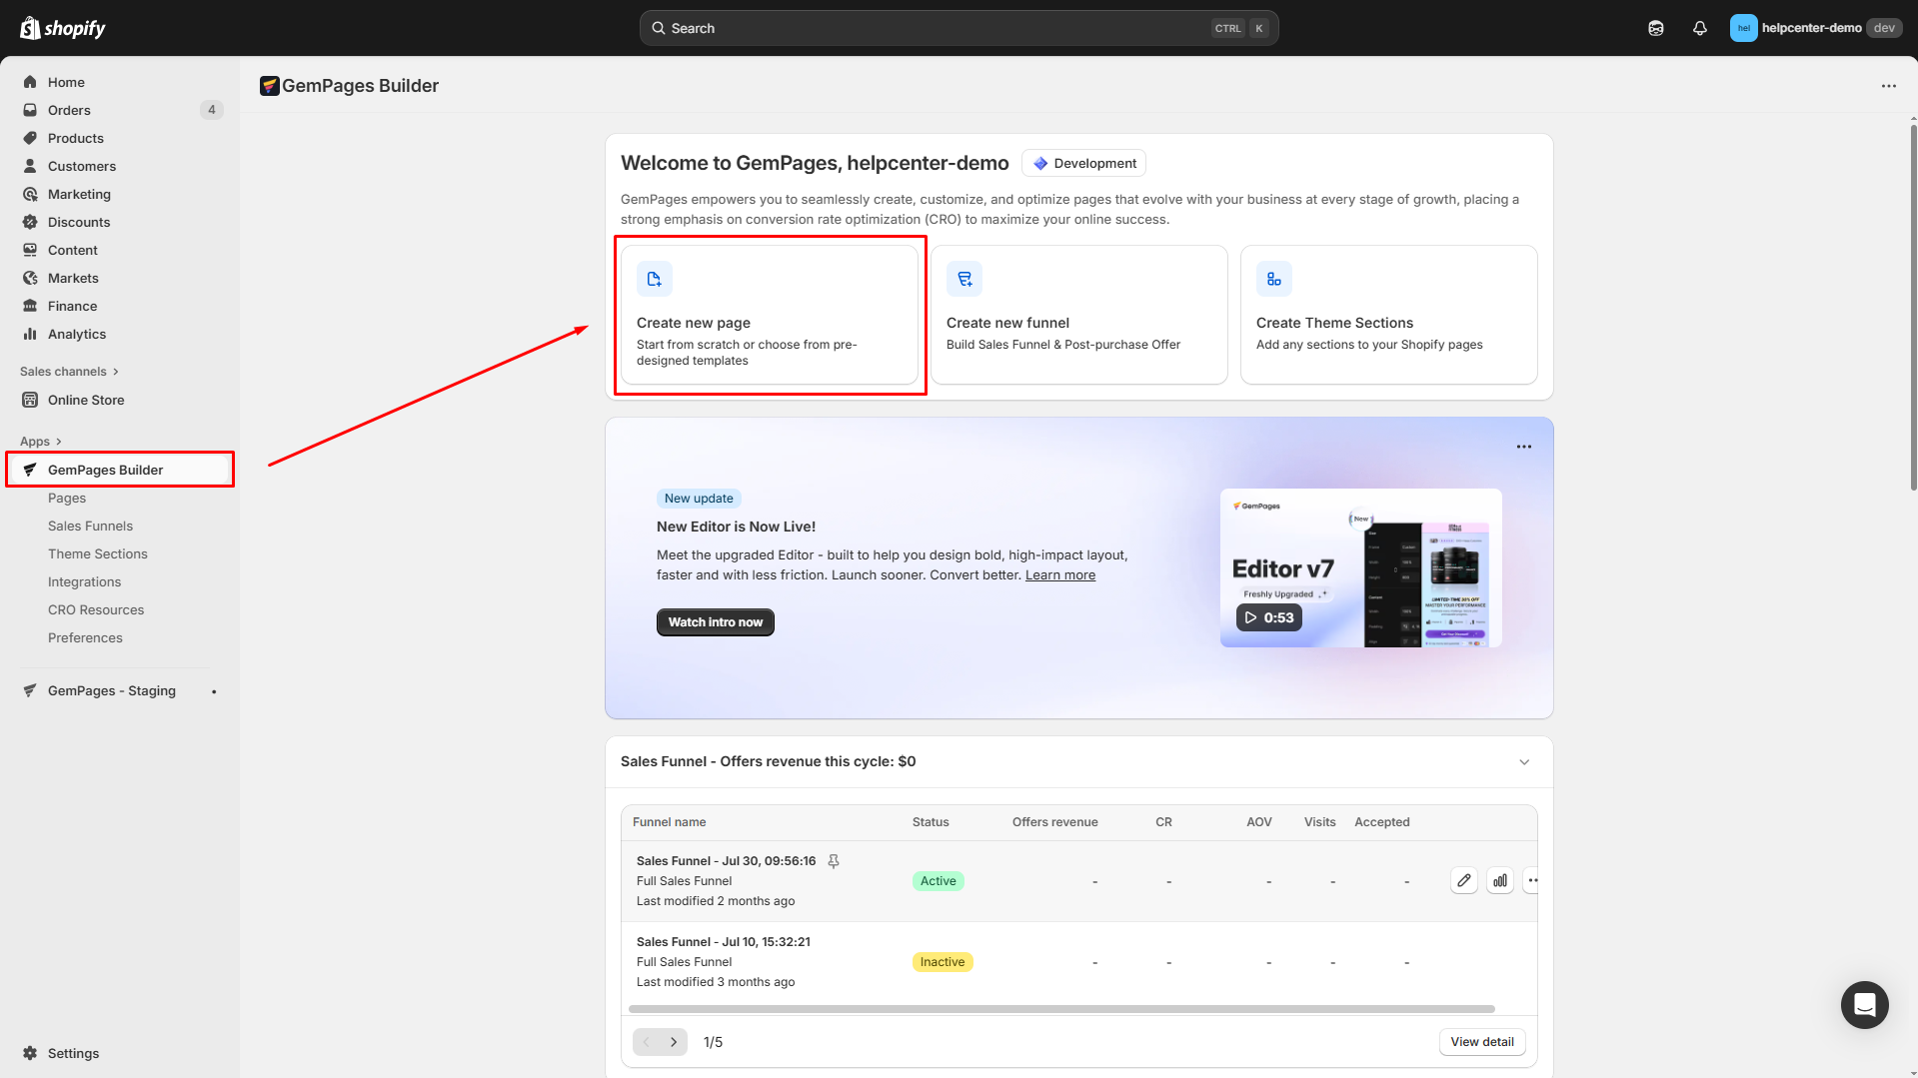The height and width of the screenshot is (1078, 1918).
Task: Open the Settings gear in sidebar
Action: [30, 1053]
